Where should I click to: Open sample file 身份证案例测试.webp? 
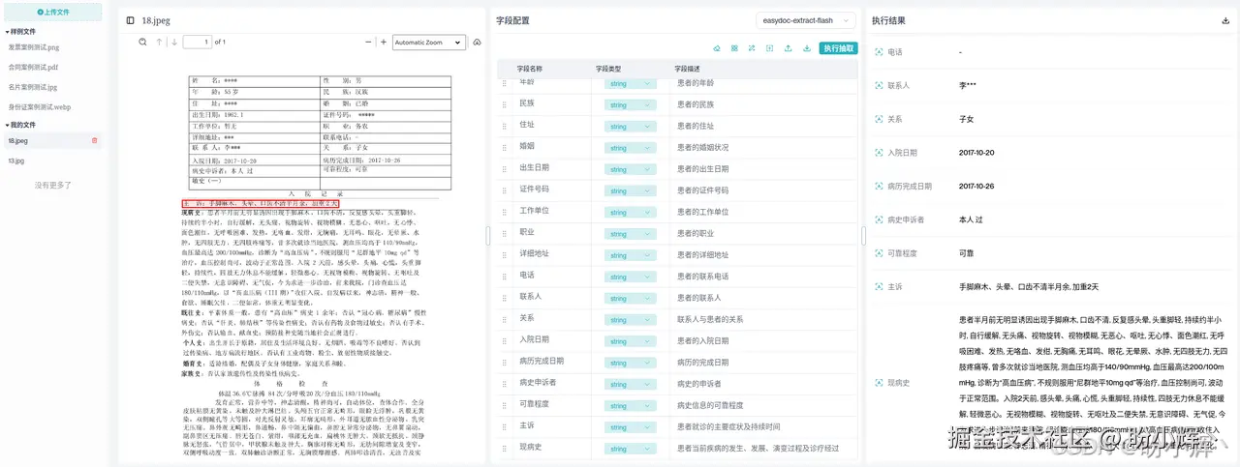[40, 107]
